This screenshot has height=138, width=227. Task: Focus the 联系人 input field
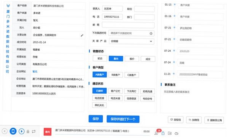pos(112,9)
